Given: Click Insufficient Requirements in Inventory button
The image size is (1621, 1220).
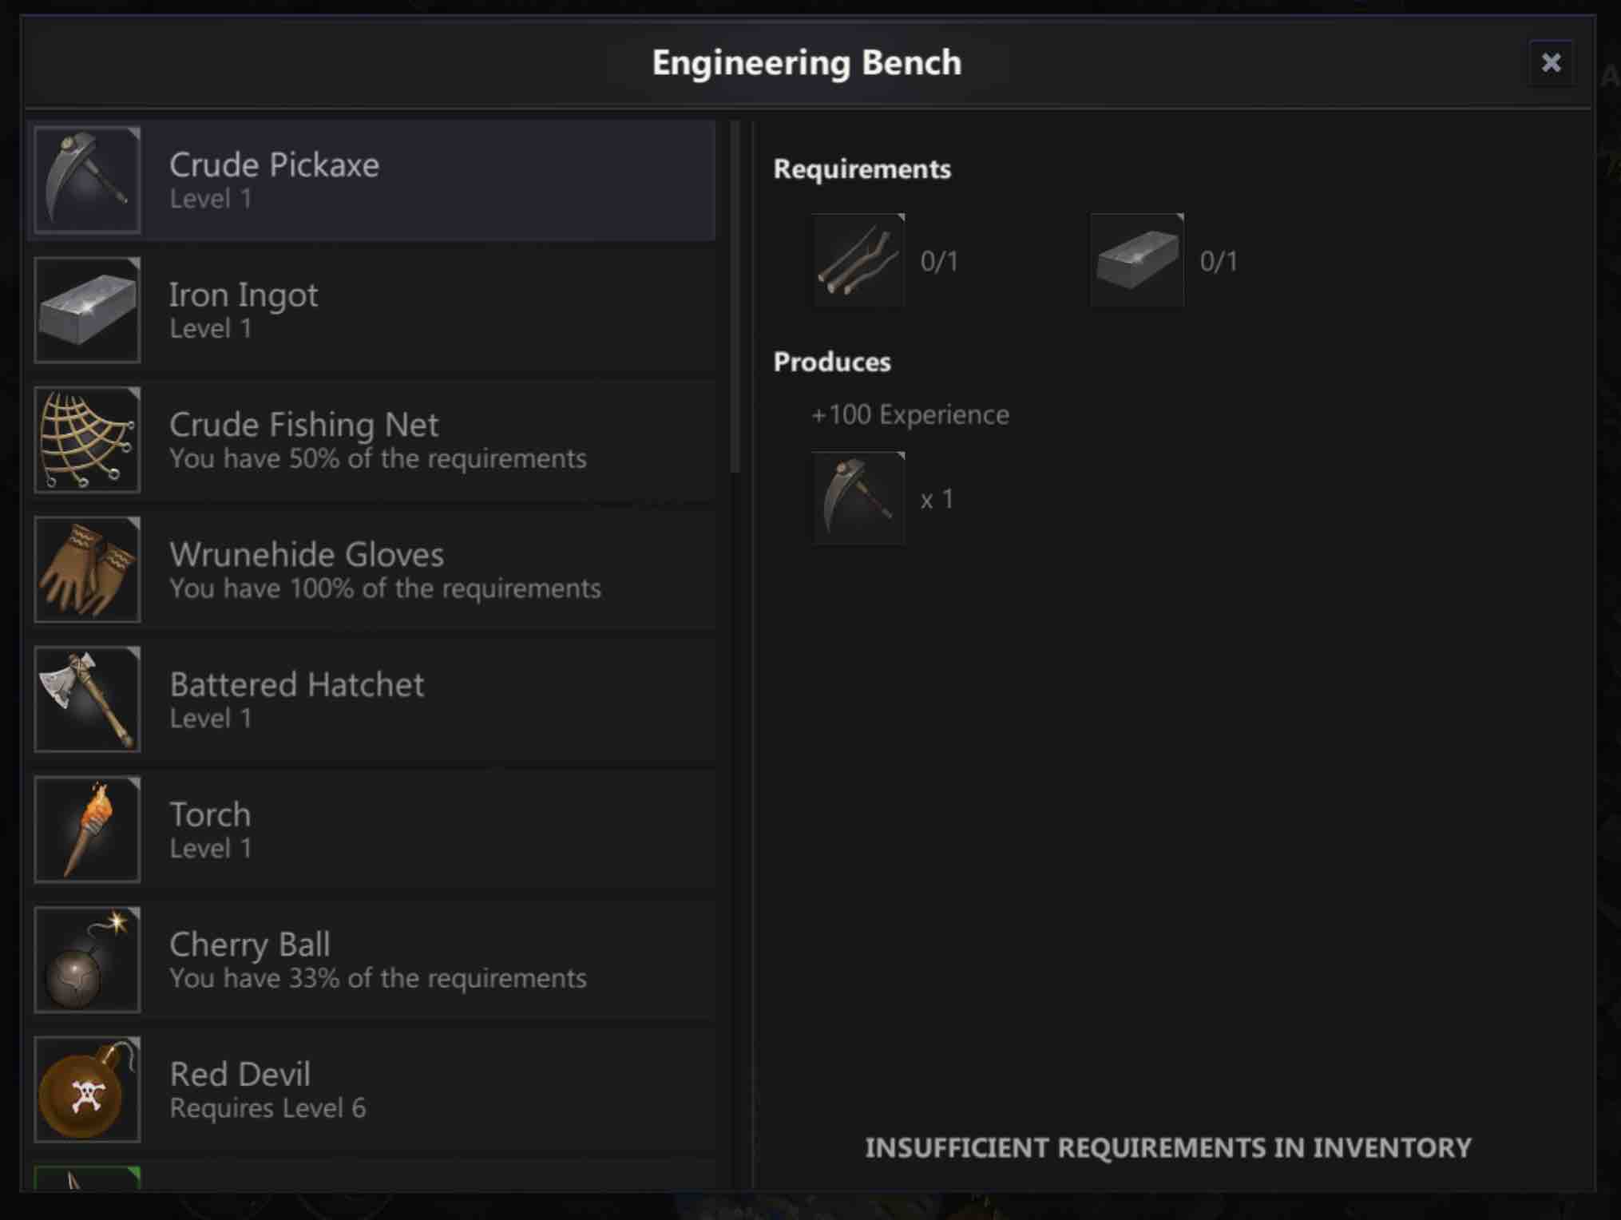Looking at the screenshot, I should [1167, 1147].
